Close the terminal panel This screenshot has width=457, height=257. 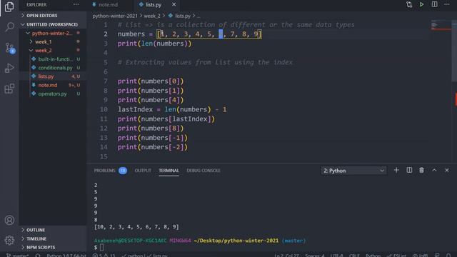tap(447, 170)
